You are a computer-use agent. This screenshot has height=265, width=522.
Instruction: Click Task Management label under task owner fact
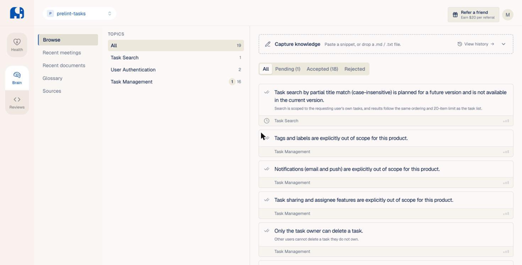click(x=292, y=252)
